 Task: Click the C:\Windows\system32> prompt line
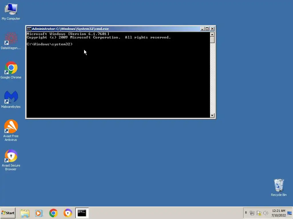(50, 44)
